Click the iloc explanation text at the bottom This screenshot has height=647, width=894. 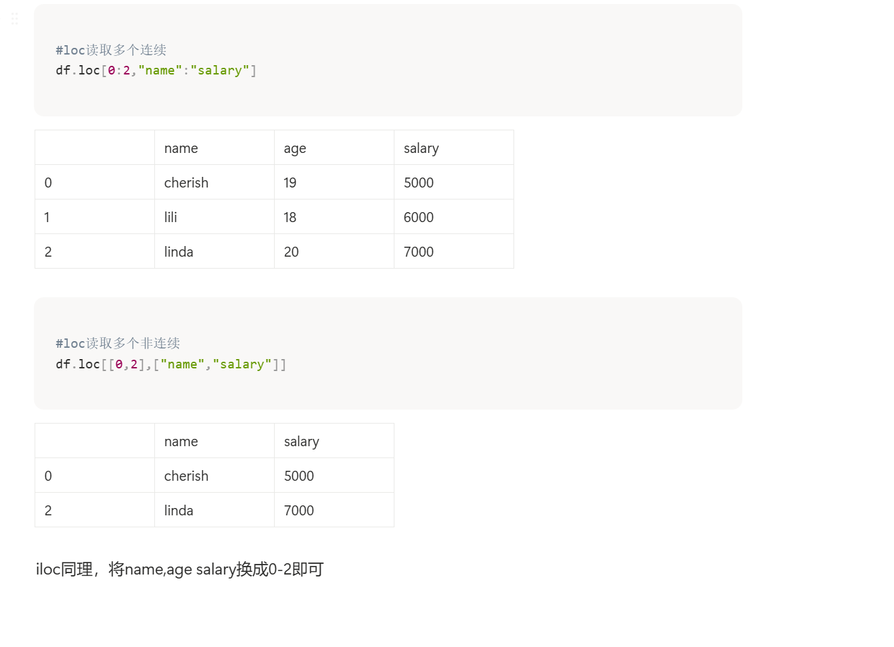(x=178, y=569)
